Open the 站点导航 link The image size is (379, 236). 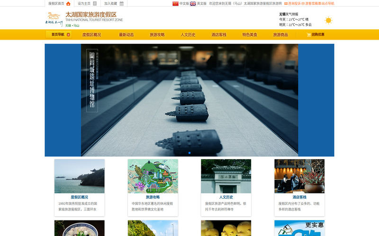pyautogui.click(x=328, y=4)
